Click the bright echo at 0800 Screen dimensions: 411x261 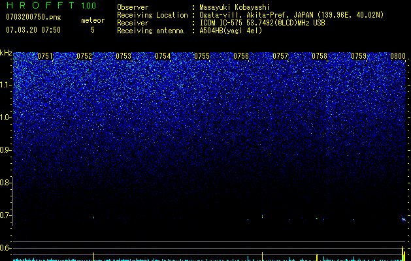(x=404, y=219)
